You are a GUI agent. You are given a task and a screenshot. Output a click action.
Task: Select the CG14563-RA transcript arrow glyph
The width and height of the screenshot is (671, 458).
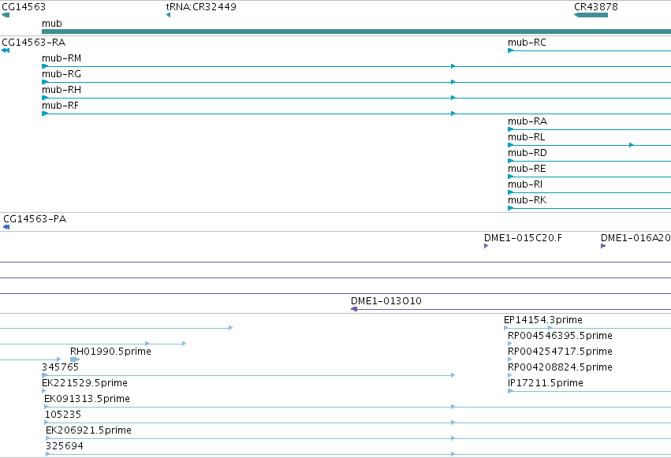[6, 50]
